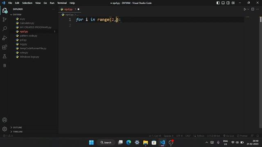
Task: Open the Run menu
Action: (52, 3)
